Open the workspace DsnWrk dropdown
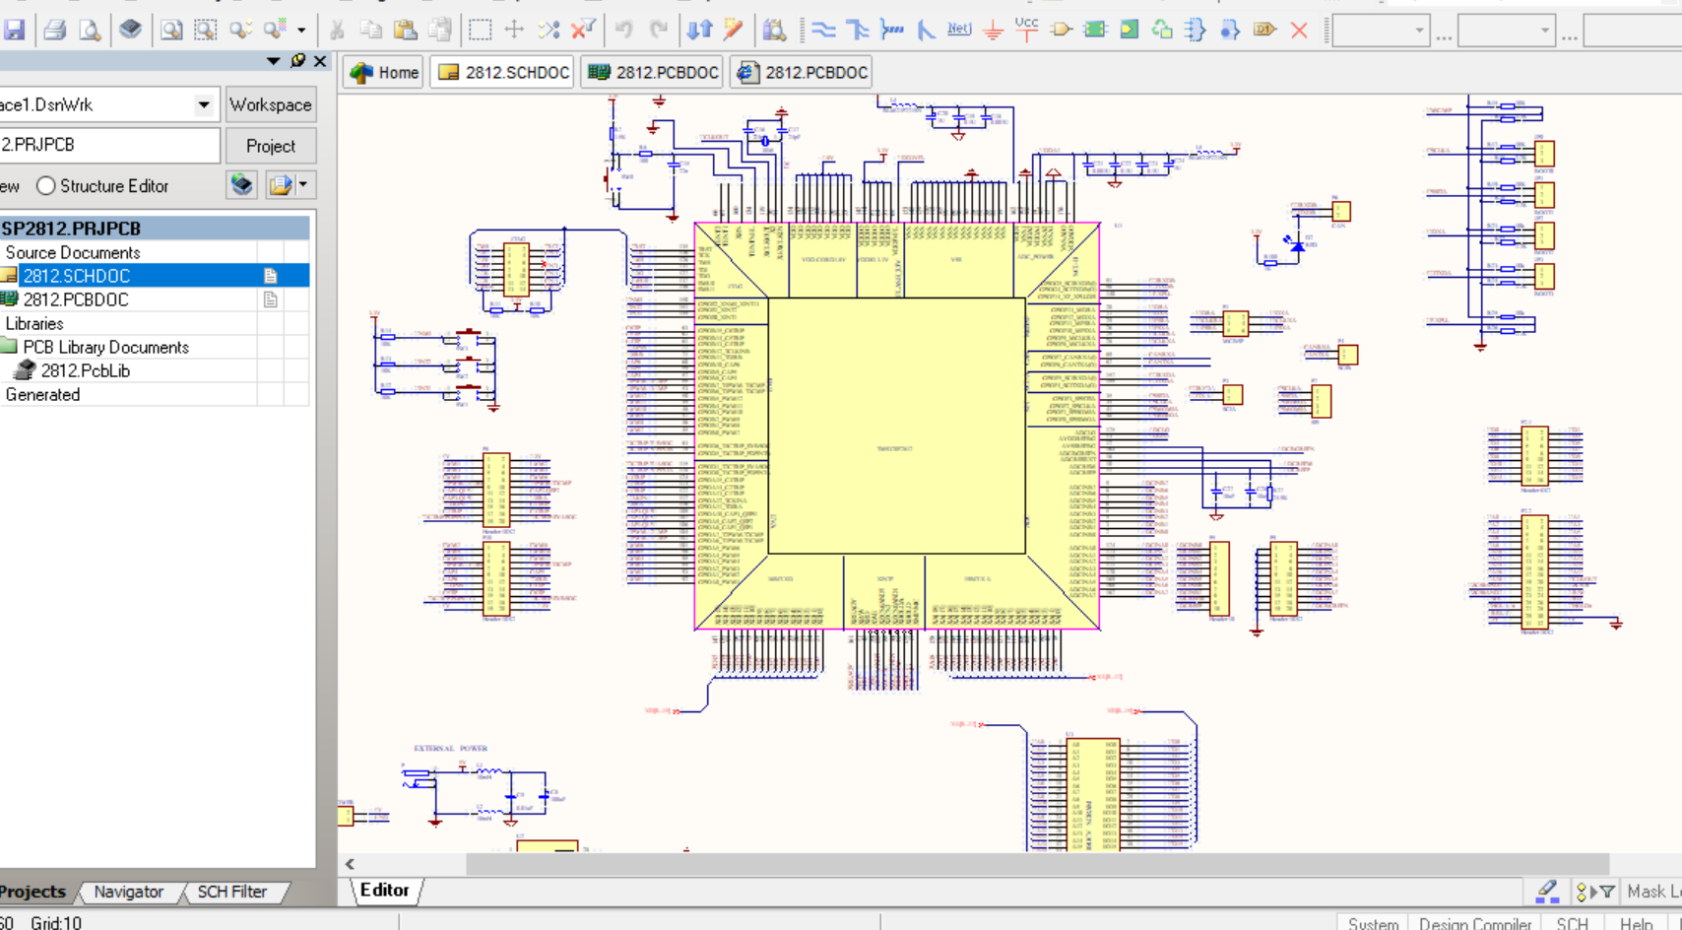Image resolution: width=1682 pixels, height=930 pixels. pyautogui.click(x=203, y=104)
